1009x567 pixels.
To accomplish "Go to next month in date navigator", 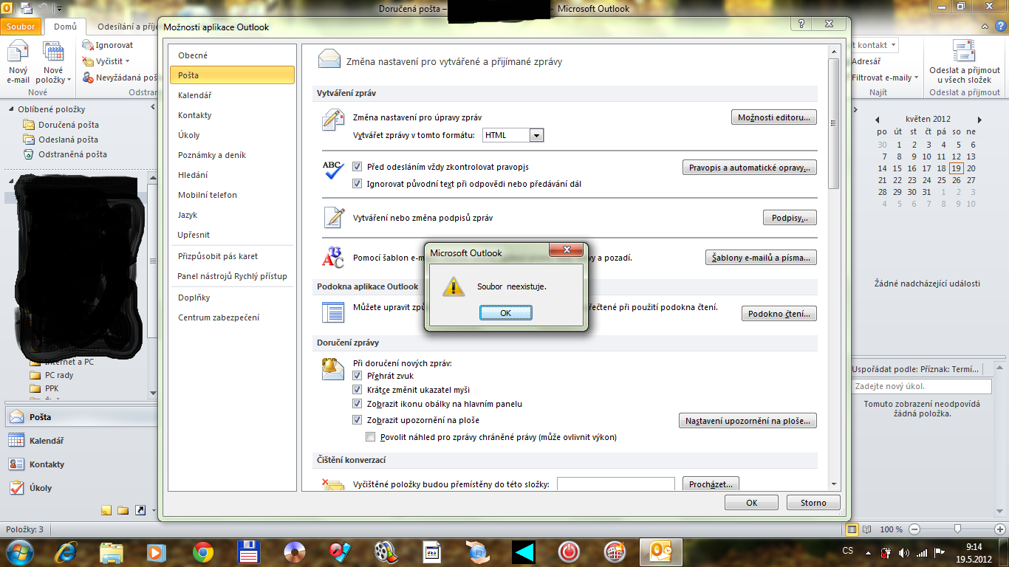I will click(979, 119).
